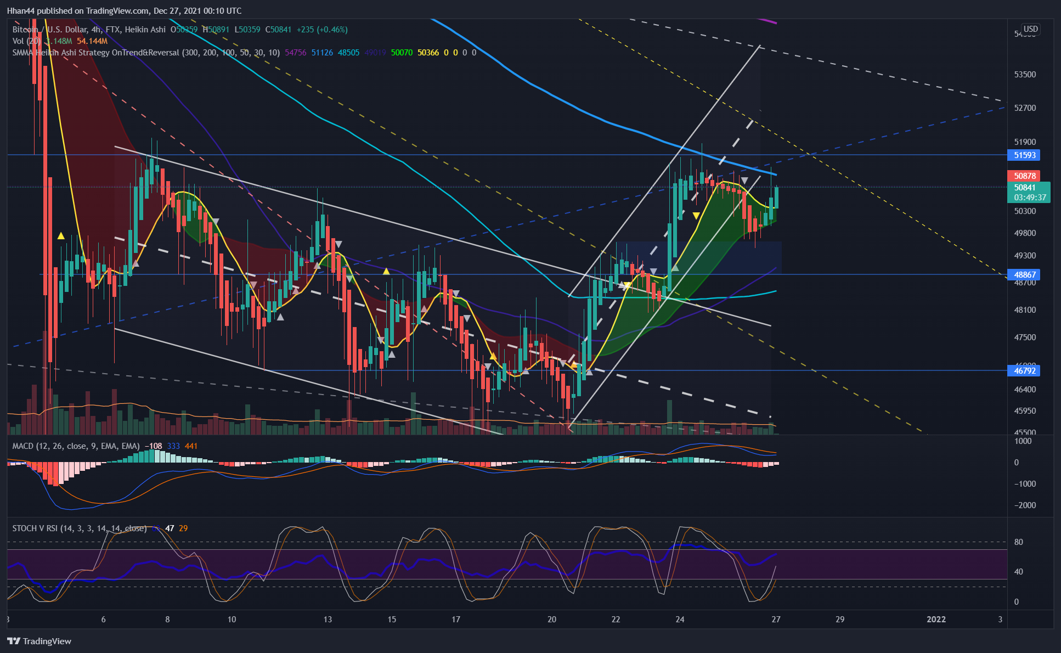Click the Stoch RSI value 29
This screenshot has width=1061, height=653.
(183, 528)
